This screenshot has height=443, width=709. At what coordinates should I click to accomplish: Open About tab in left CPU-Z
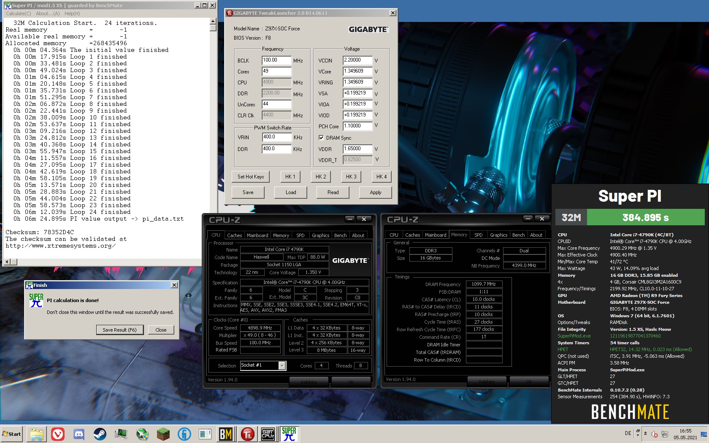358,235
